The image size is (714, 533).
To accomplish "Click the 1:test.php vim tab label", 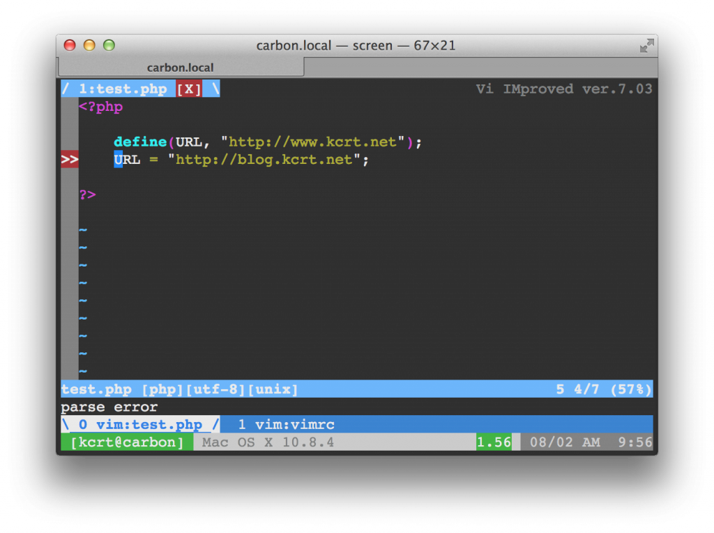I will tap(123, 89).
